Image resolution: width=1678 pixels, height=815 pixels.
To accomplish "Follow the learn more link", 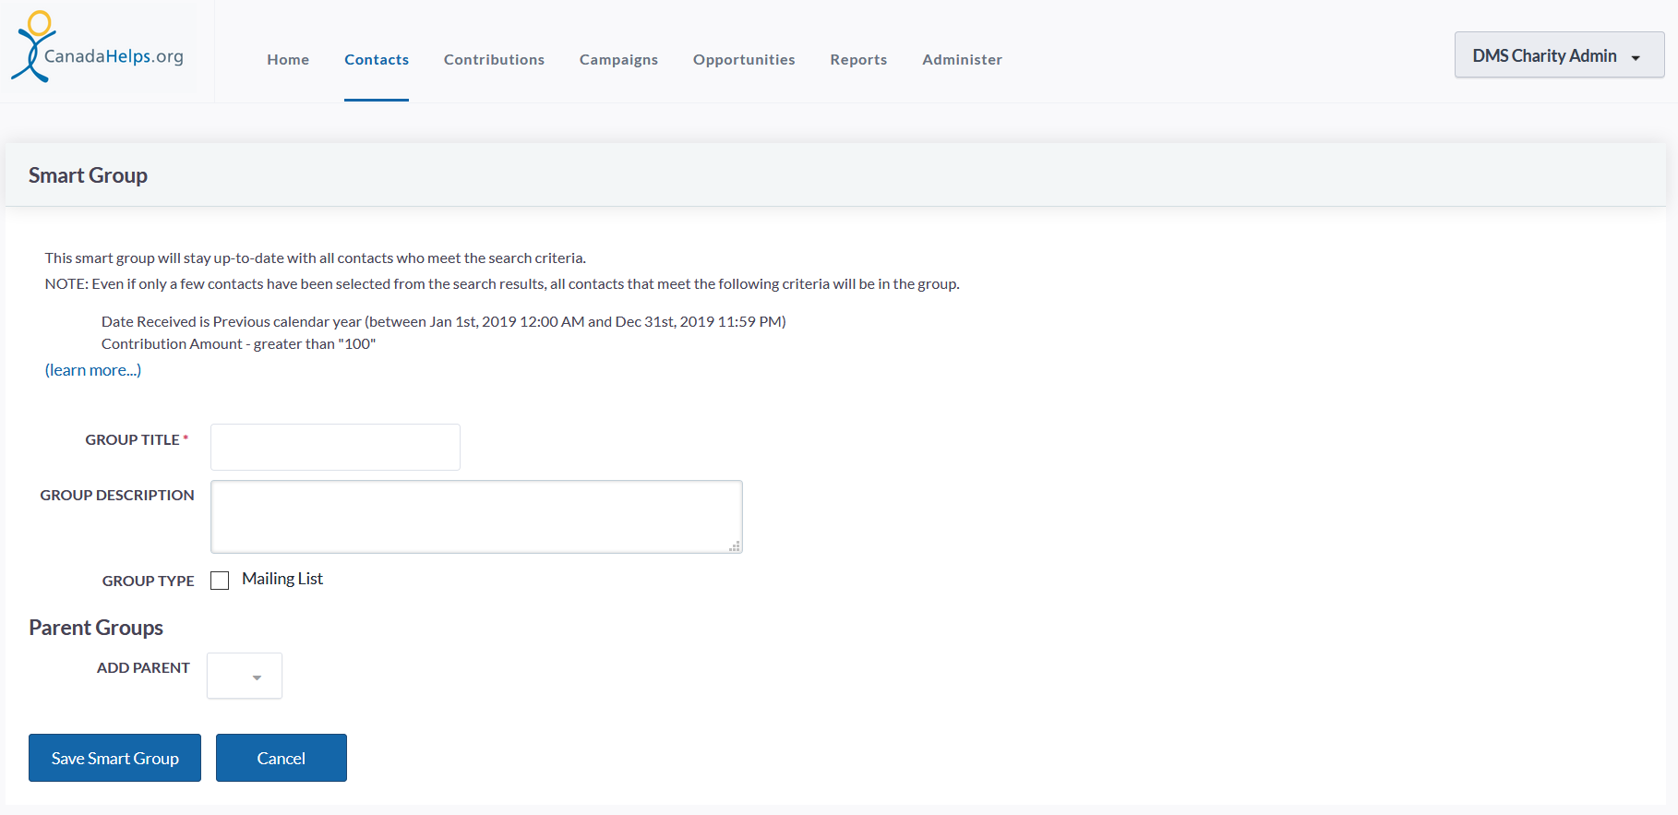I will (x=93, y=370).
